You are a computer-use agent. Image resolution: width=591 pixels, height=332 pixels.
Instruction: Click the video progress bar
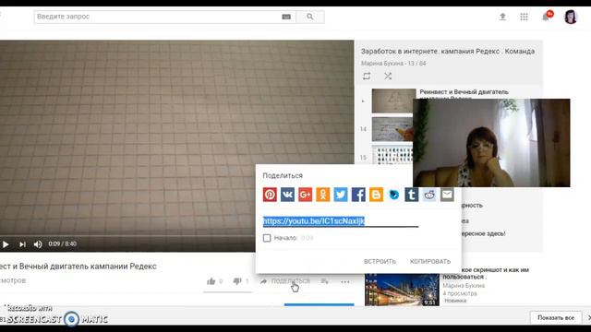(x=127, y=236)
